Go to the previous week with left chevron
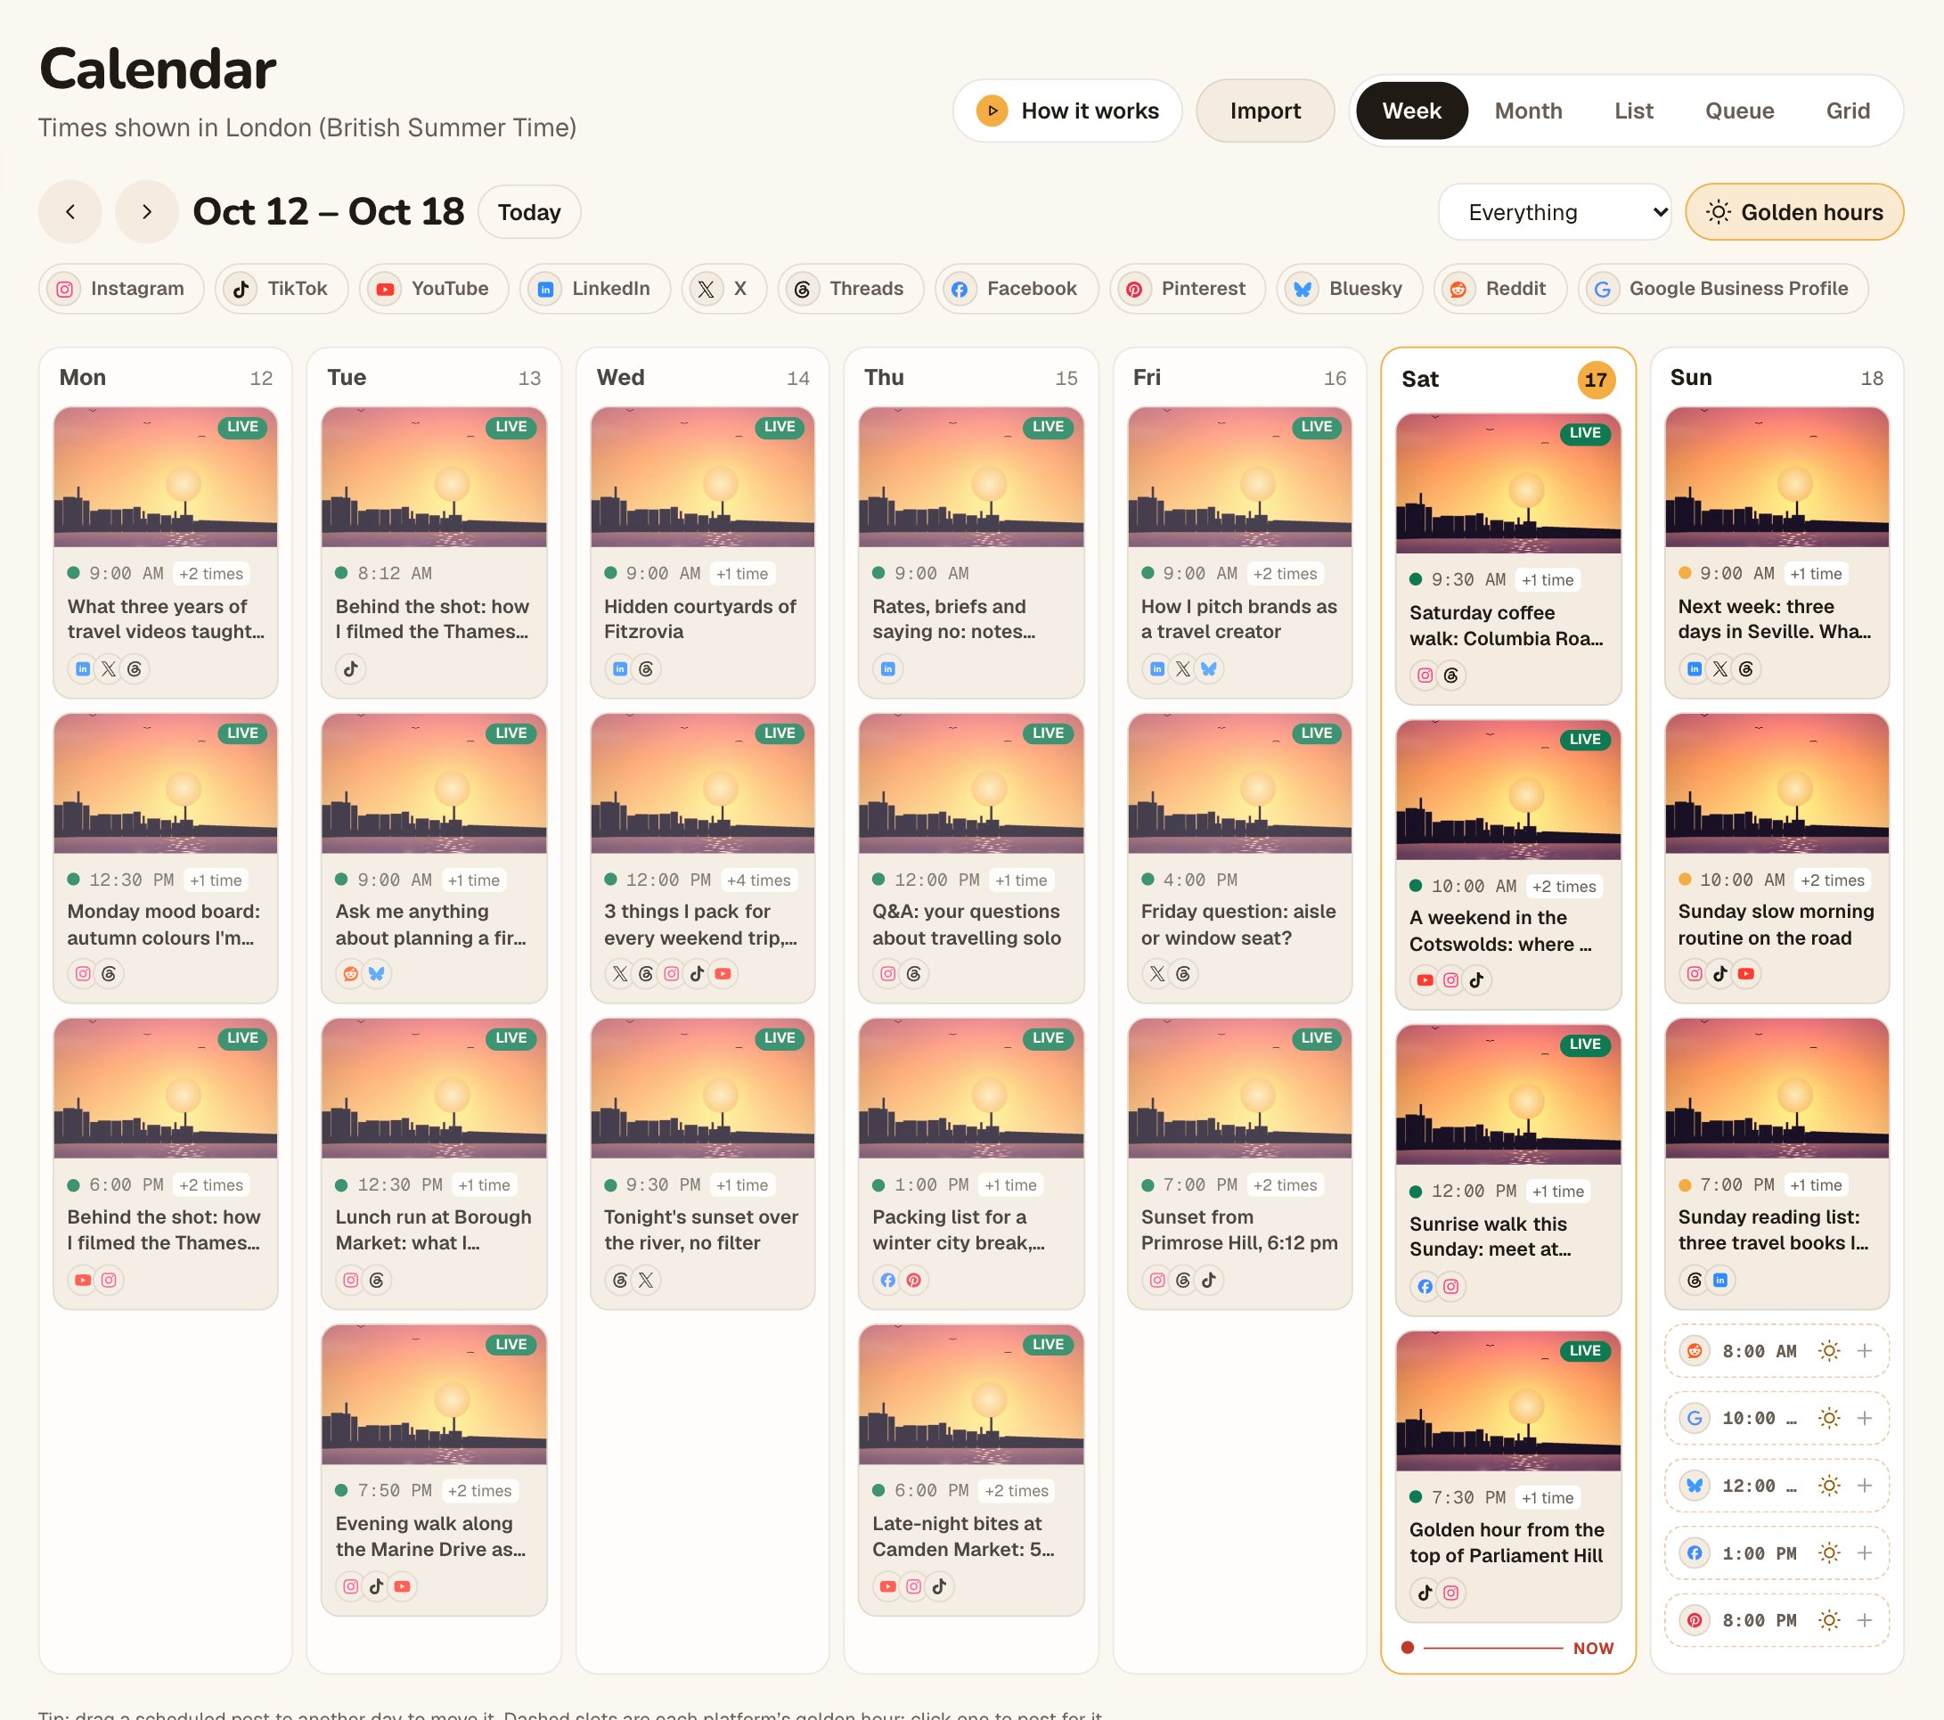 (70, 211)
